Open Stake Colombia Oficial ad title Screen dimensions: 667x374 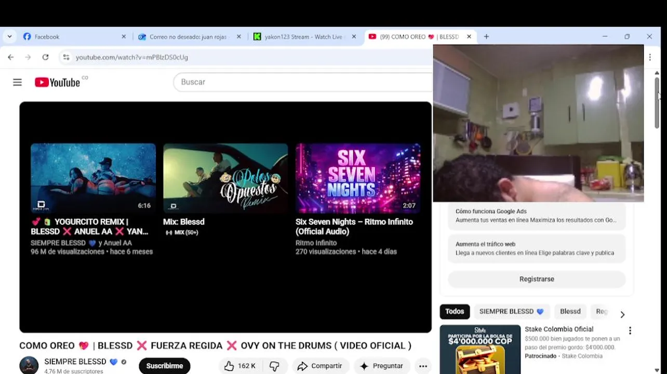tap(559, 329)
